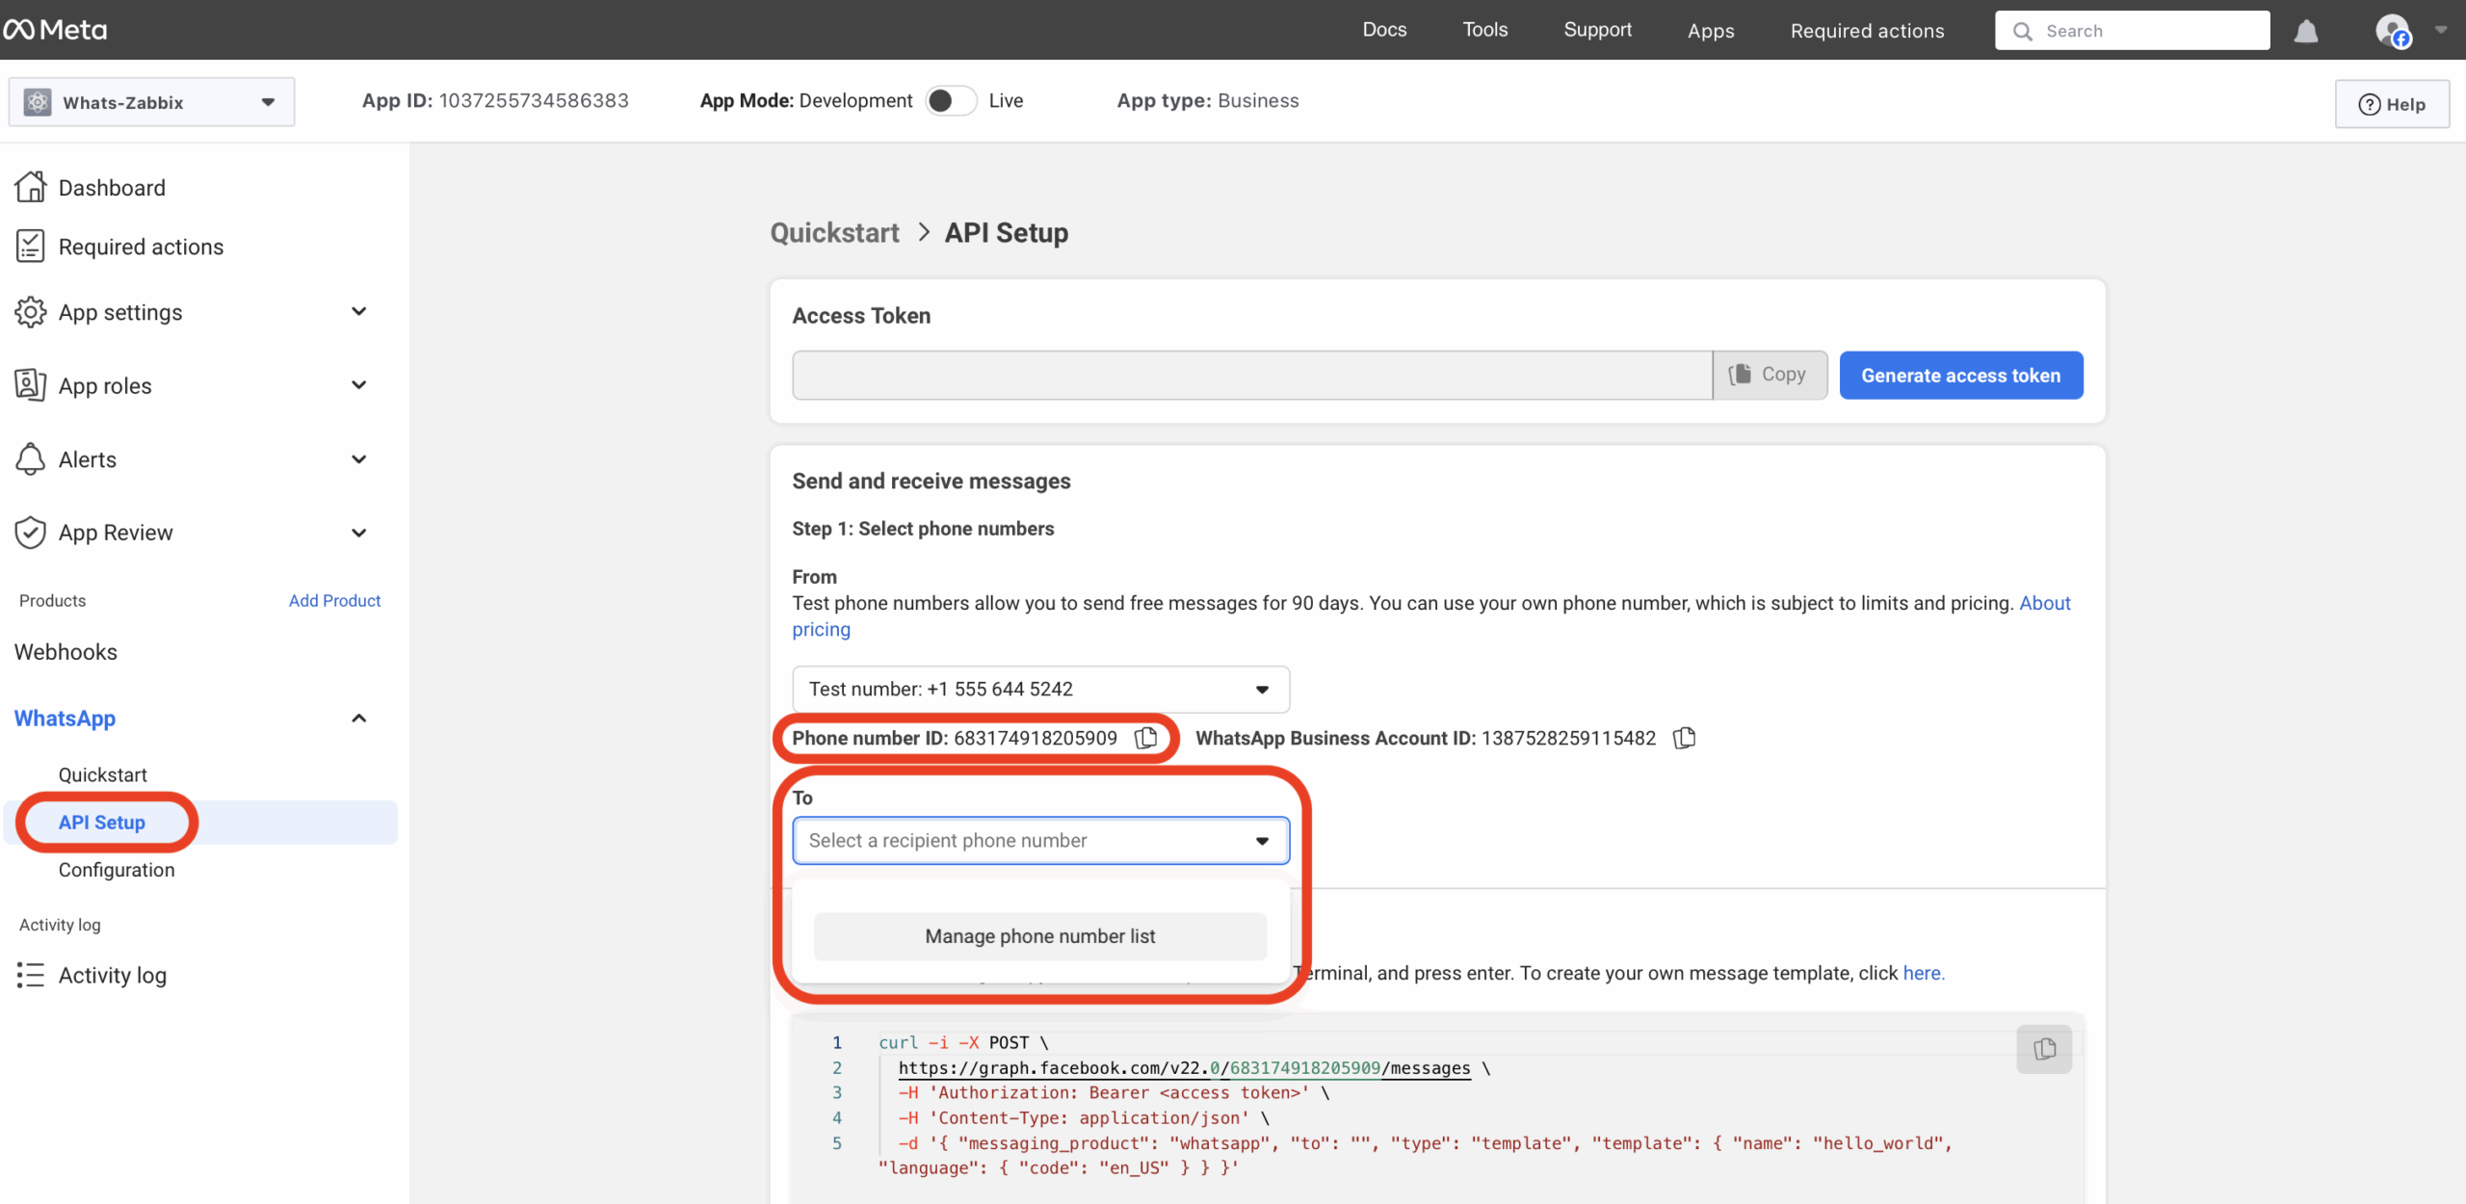This screenshot has width=2466, height=1204.
Task: Click Manage phone number list
Action: point(1040,936)
